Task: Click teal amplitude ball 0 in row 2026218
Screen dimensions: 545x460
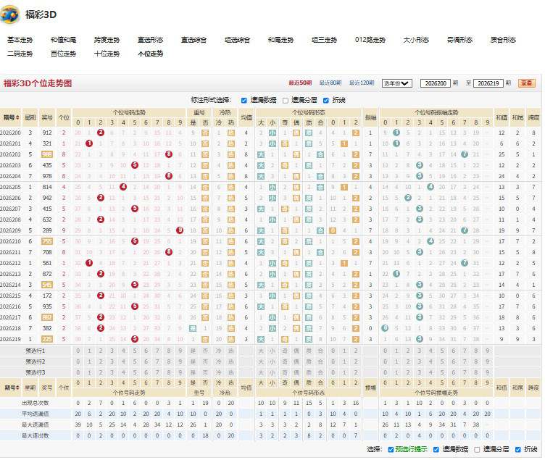Action: [x=385, y=328]
